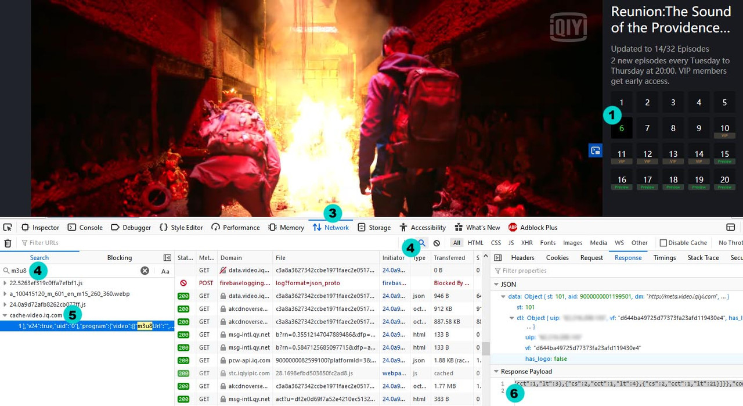The height and width of the screenshot is (406, 743).
Task: Toggle the WS request filter
Action: pos(619,243)
